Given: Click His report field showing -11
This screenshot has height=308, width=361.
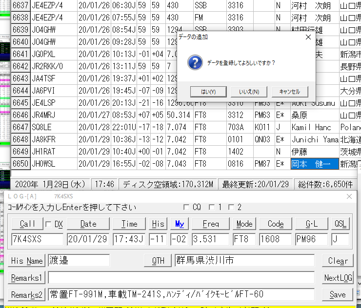Looking at the screenshot, I should pyautogui.click(x=158, y=239).
